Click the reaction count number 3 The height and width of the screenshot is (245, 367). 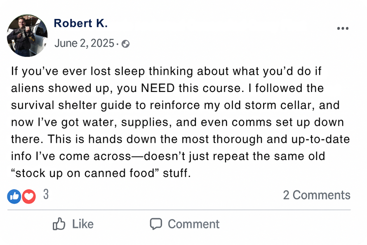[46, 195]
